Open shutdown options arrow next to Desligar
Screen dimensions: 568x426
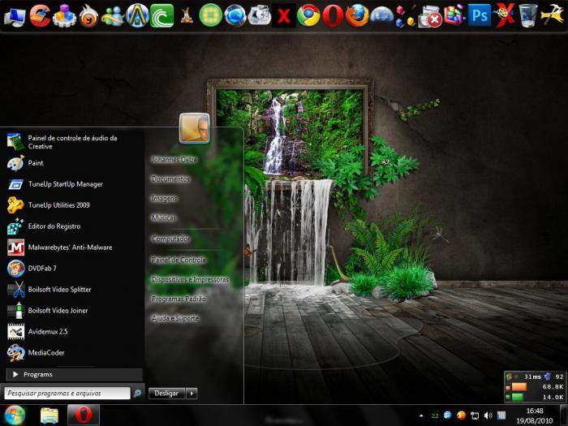tap(191, 393)
